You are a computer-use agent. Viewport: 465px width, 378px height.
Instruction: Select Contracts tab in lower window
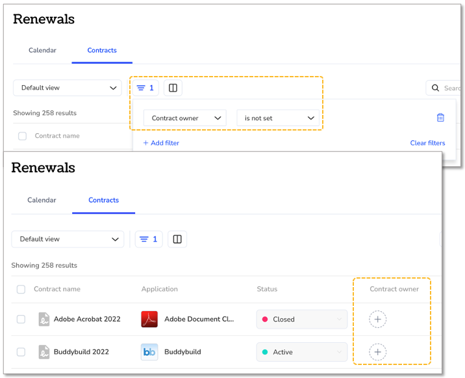click(x=103, y=200)
